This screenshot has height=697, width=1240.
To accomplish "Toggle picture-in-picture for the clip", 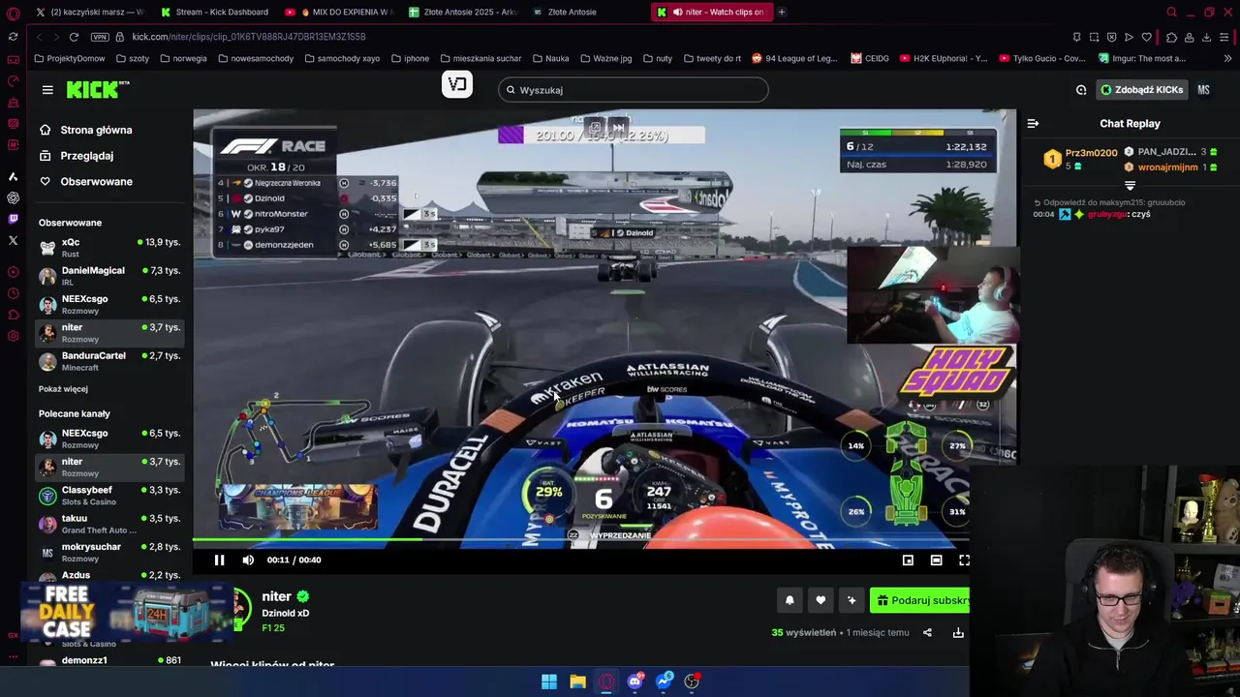I will (x=908, y=560).
